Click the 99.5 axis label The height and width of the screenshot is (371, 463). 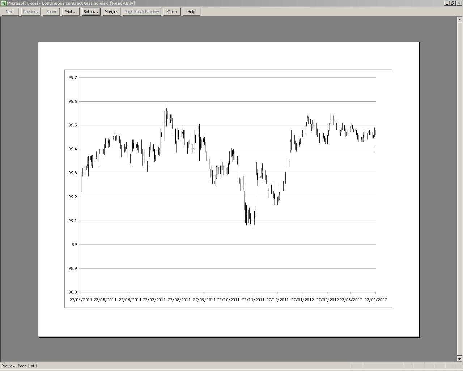point(73,125)
